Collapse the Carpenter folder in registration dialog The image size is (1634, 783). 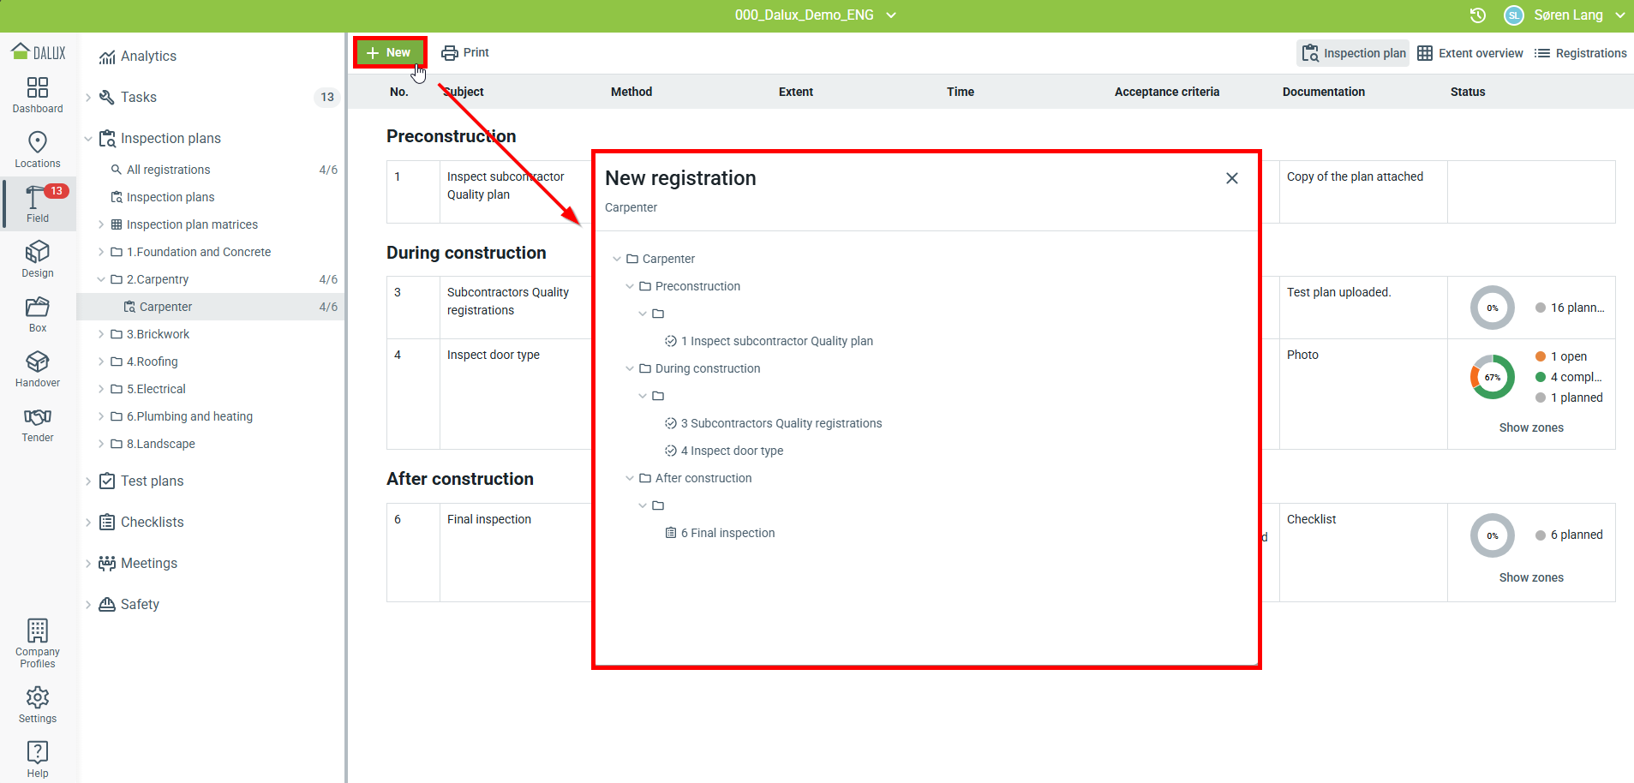pos(617,259)
